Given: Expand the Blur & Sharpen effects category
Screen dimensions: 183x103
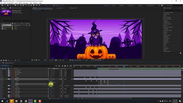Looking at the screenshot, I should 163,17.
